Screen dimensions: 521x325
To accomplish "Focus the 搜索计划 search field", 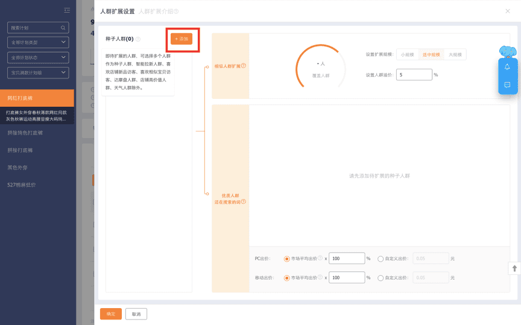I will point(38,28).
